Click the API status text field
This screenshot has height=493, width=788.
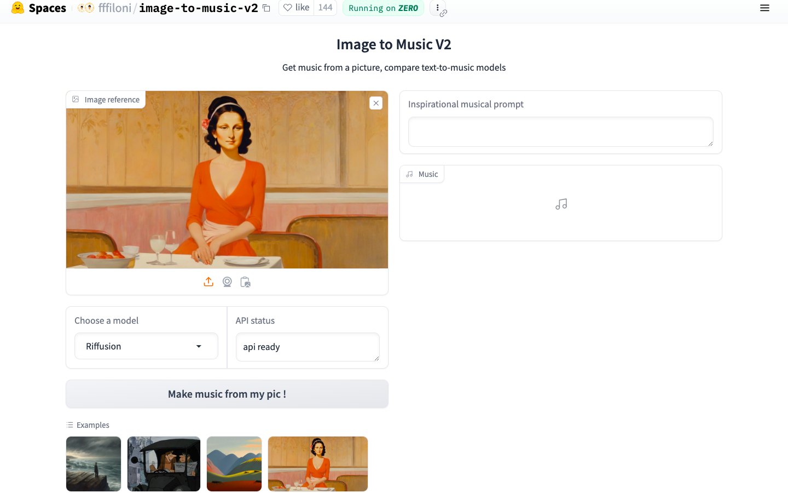tap(308, 347)
